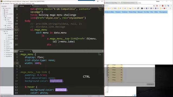This screenshot has height=97, width=173.
Task: Click the lower pane minimap
Action: click(x=99, y=54)
